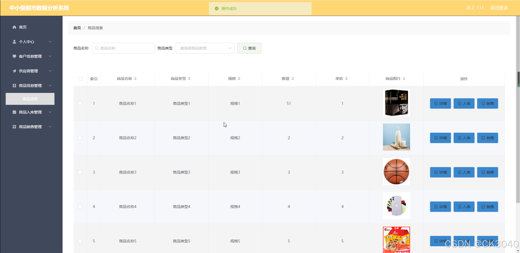Click the grid icon beside 商品销售管理

14,127
